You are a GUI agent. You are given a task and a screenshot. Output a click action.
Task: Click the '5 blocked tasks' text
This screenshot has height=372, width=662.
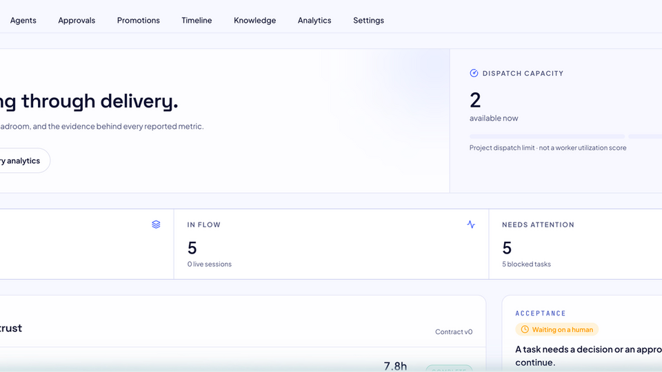point(526,264)
